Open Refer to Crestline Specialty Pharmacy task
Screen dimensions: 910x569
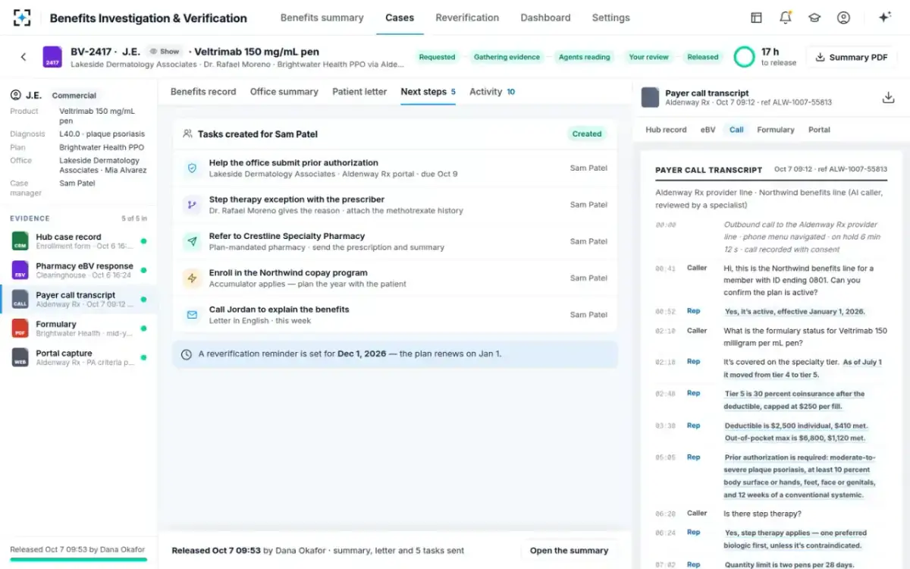coord(395,241)
